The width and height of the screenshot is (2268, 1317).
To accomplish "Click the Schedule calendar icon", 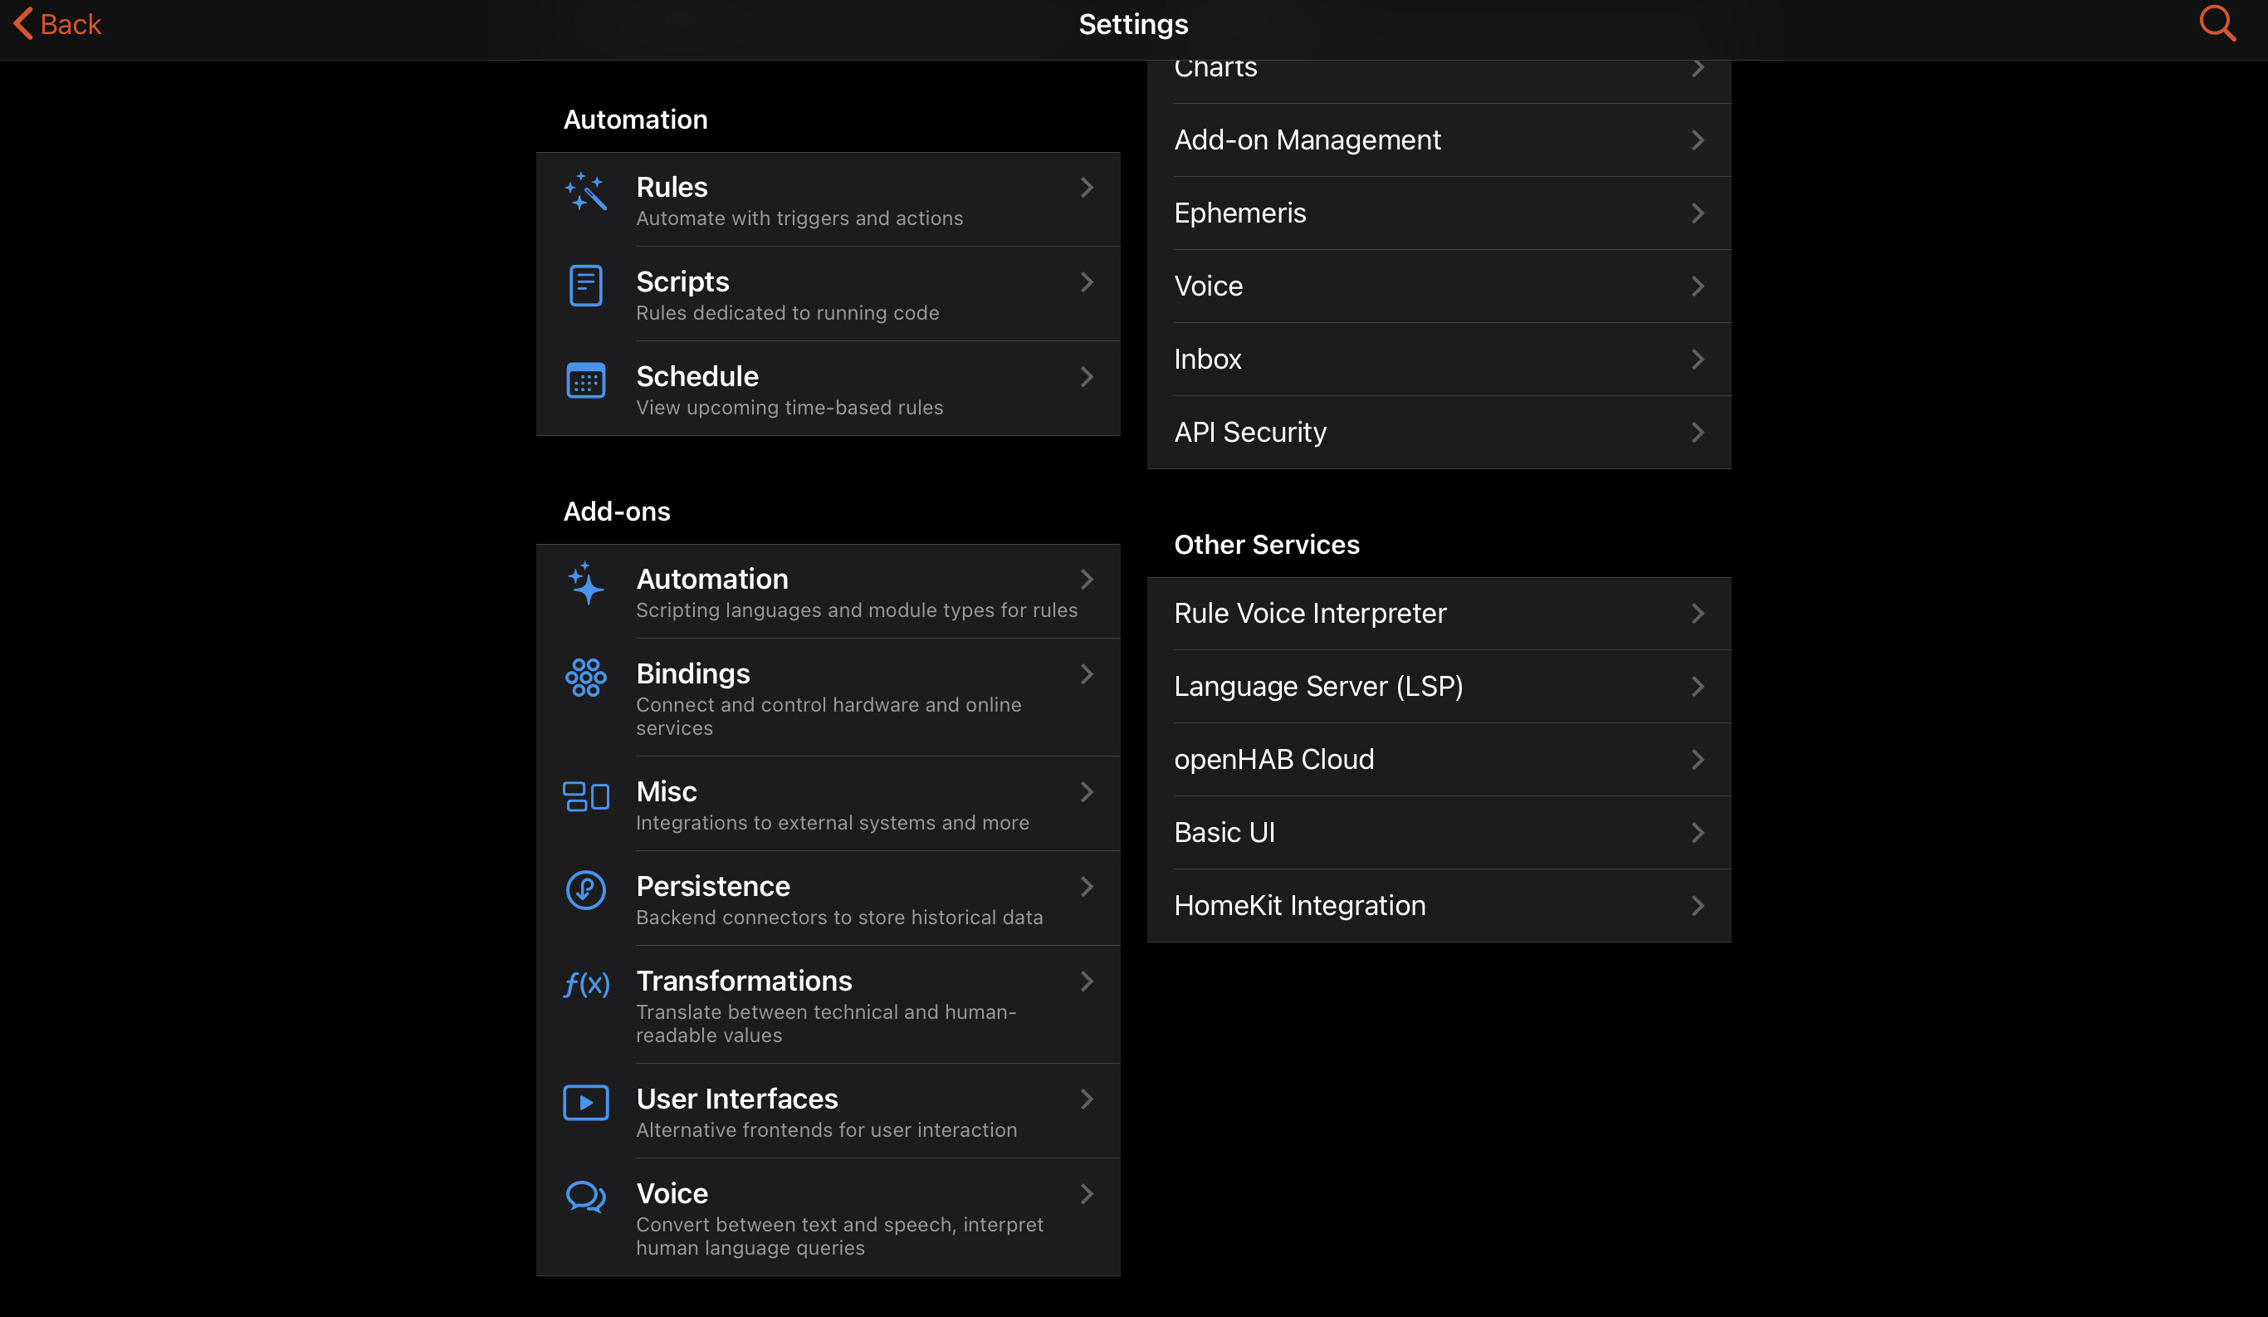I will 585,379.
